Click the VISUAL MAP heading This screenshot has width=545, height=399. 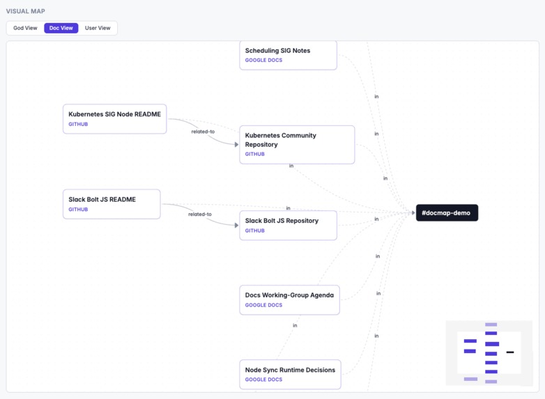(x=25, y=11)
